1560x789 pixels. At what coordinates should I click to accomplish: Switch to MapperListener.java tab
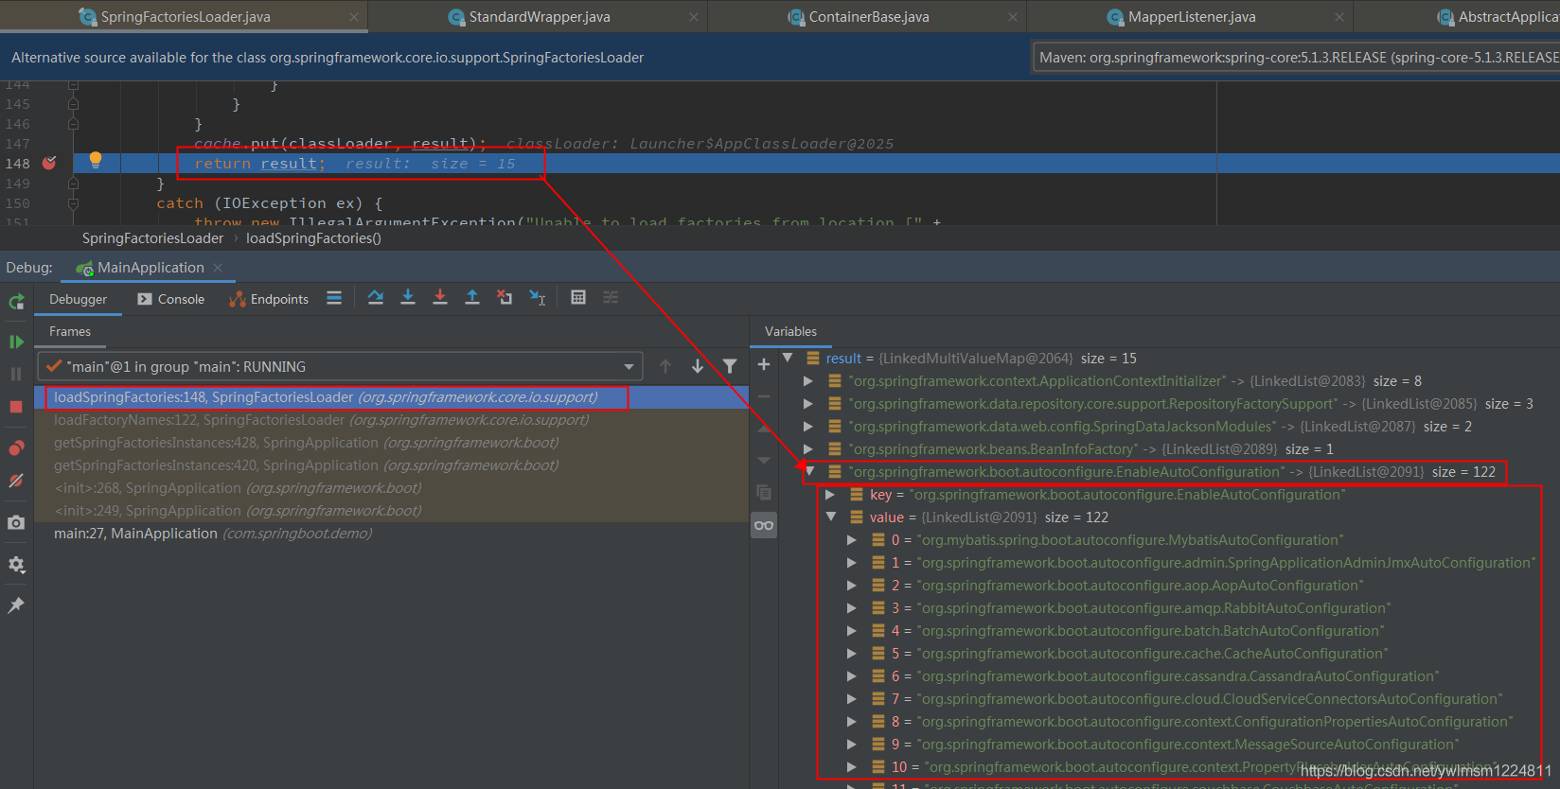1192,17
